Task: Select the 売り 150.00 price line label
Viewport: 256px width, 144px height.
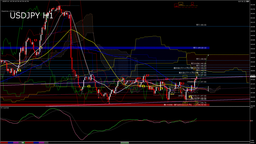Action: (201, 25)
